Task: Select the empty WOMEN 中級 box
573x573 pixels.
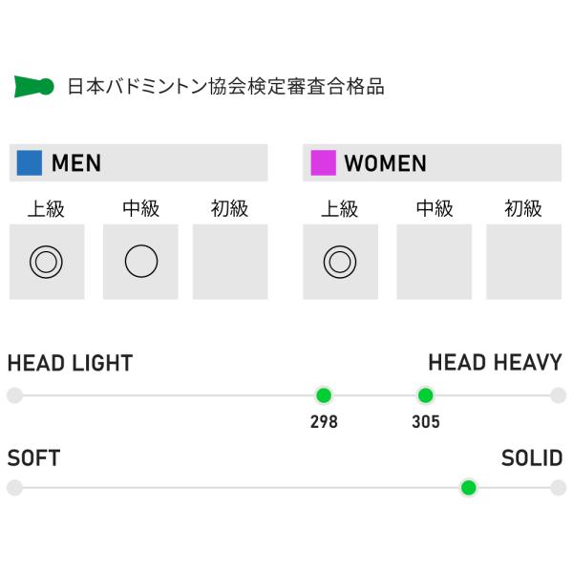Action: 434,261
